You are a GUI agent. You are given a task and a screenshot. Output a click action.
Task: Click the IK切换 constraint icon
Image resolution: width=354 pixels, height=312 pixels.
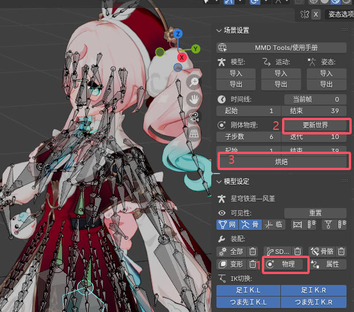coord(222,279)
